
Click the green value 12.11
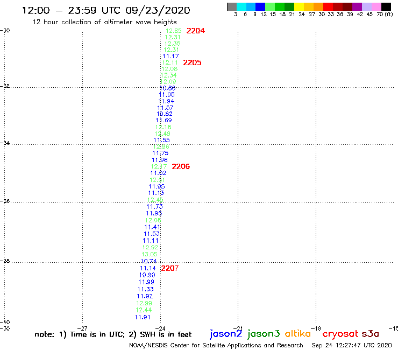tap(170, 62)
